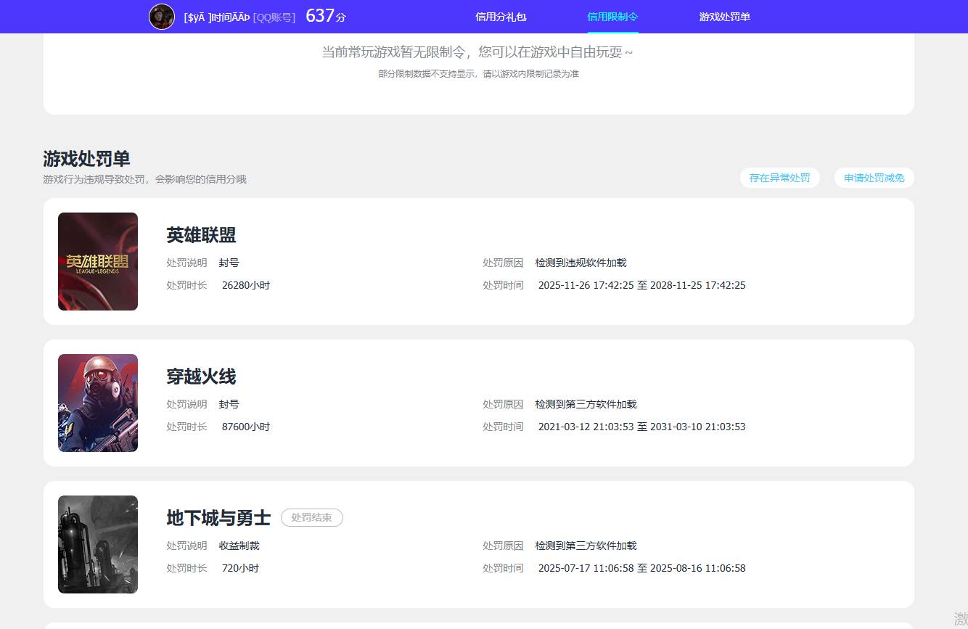Click the 637分 credit score
The image size is (968, 629).
(325, 16)
